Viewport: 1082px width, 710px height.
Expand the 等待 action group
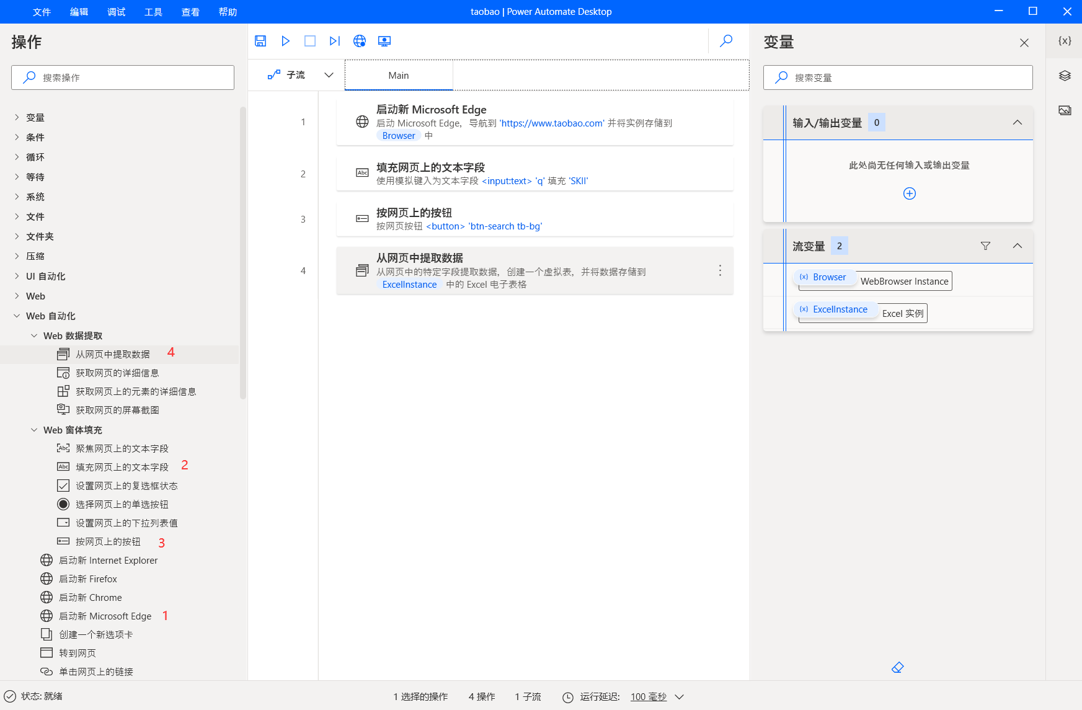click(17, 177)
